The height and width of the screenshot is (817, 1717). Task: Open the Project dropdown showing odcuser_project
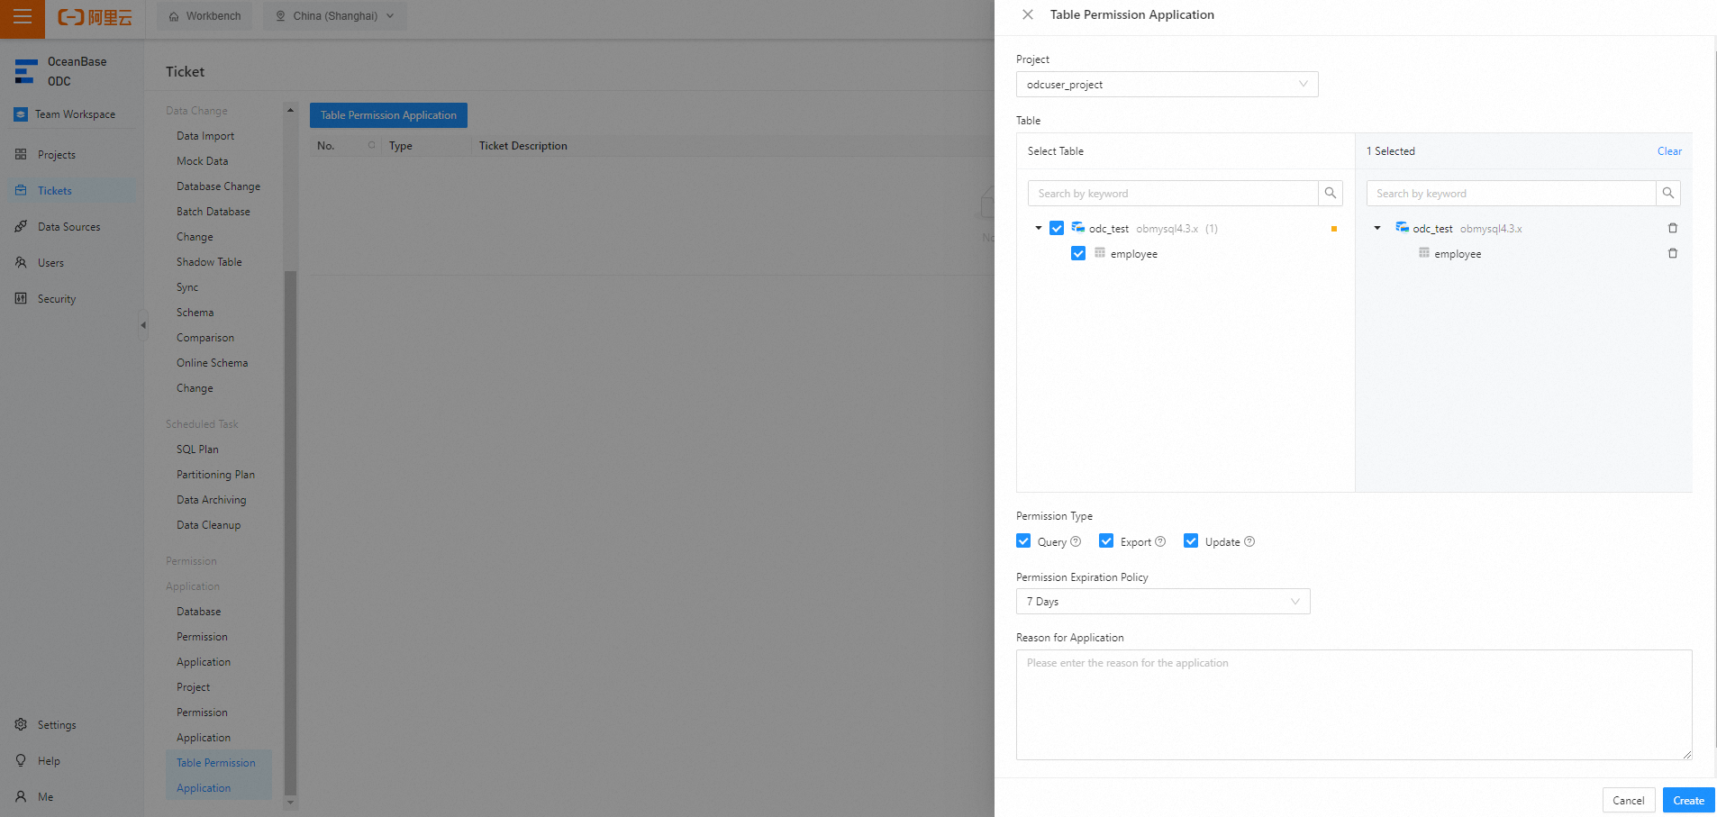coord(1167,85)
